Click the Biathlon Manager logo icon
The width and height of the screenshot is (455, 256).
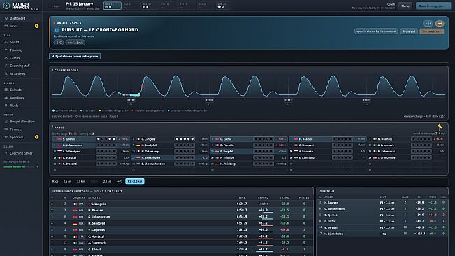6,6
